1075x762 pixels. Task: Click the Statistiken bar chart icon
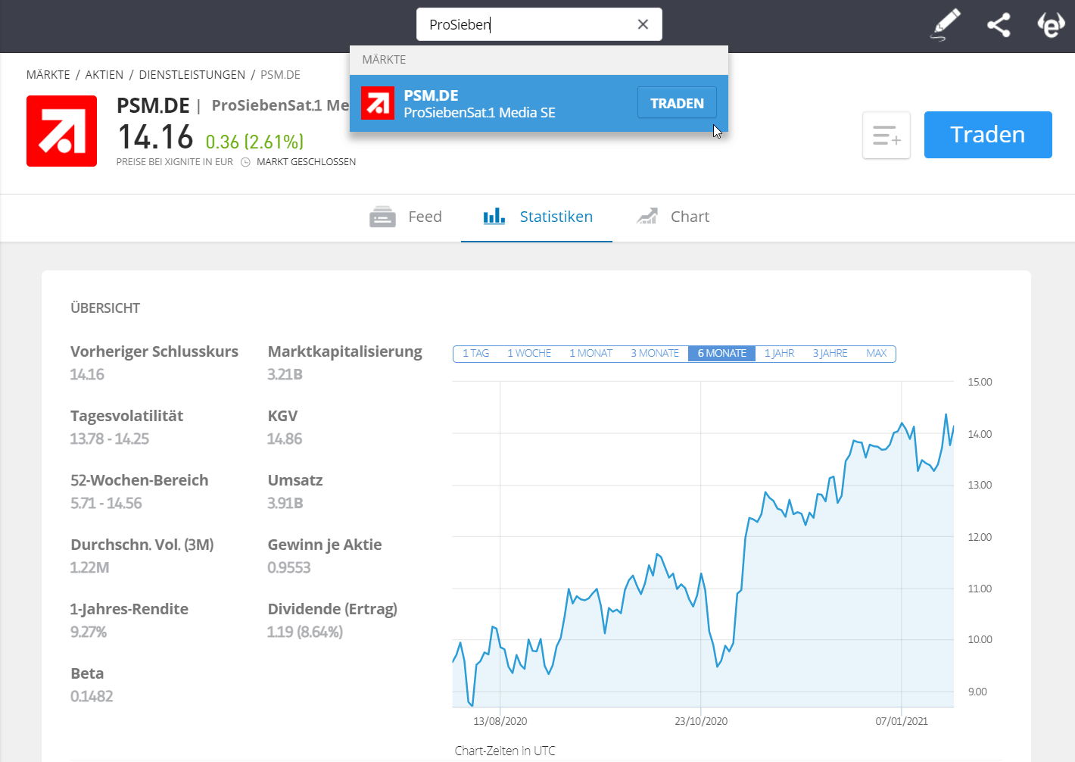tap(494, 217)
